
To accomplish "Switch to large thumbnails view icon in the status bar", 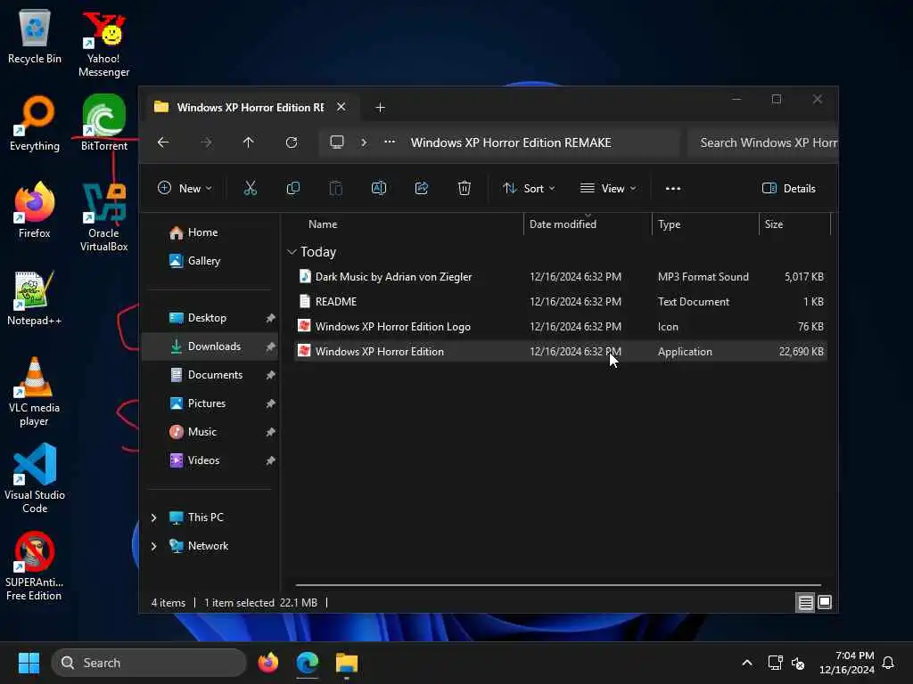I will pos(825,602).
